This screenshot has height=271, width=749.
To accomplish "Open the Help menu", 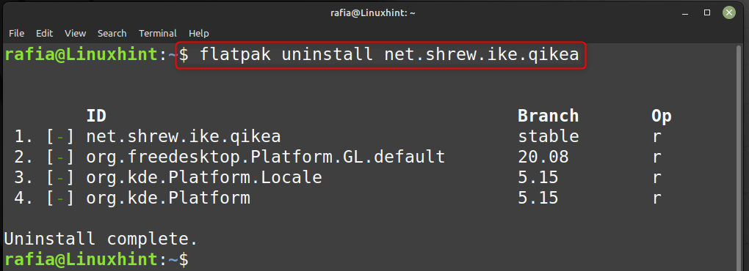I will pyautogui.click(x=199, y=34).
